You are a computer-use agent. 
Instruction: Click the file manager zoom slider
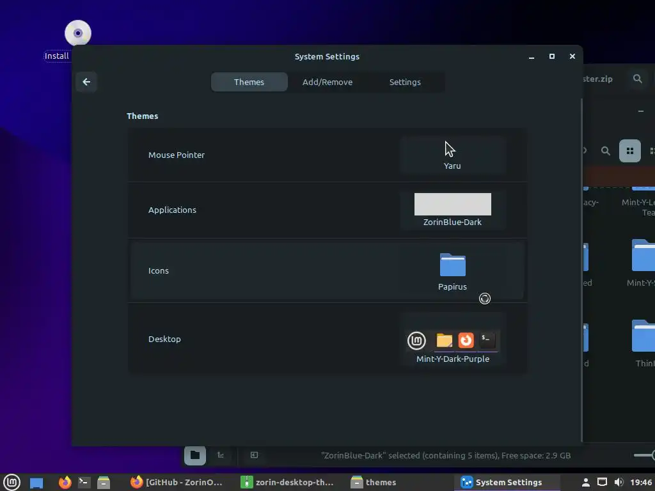(x=644, y=455)
